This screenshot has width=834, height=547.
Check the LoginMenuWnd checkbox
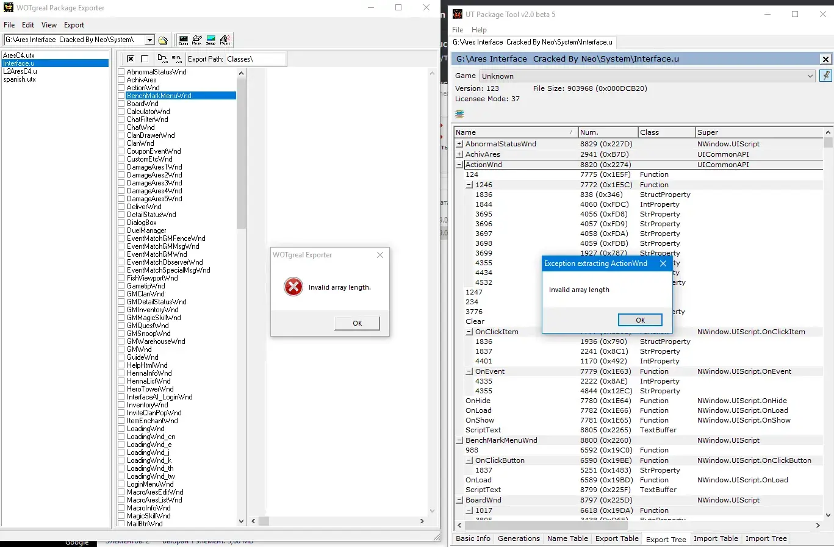pos(121,484)
